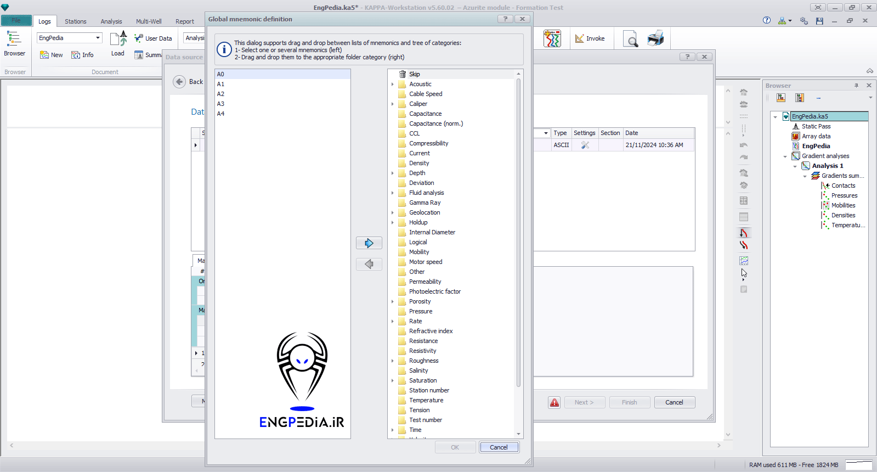This screenshot has width=877, height=472.
Task: Switch to the Stations ribbon tab
Action: click(x=75, y=21)
